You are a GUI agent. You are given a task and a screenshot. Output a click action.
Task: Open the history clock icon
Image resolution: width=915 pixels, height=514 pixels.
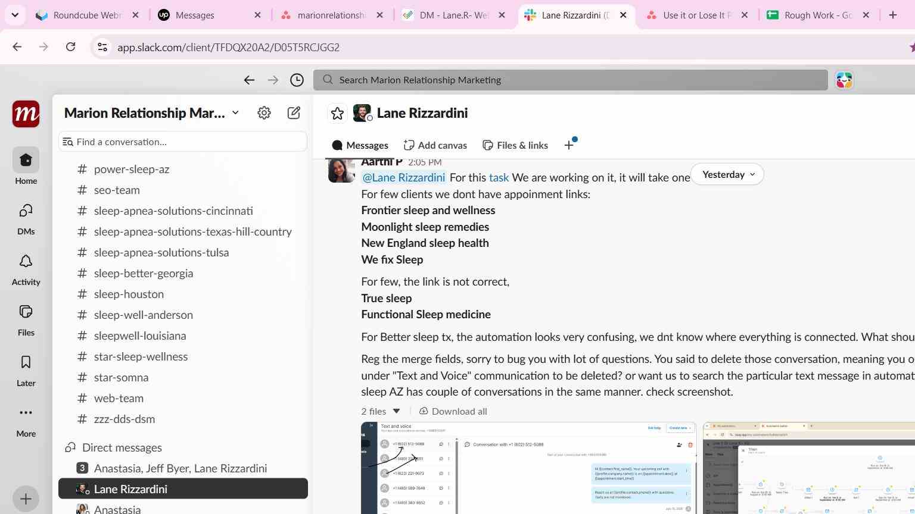pos(297,80)
